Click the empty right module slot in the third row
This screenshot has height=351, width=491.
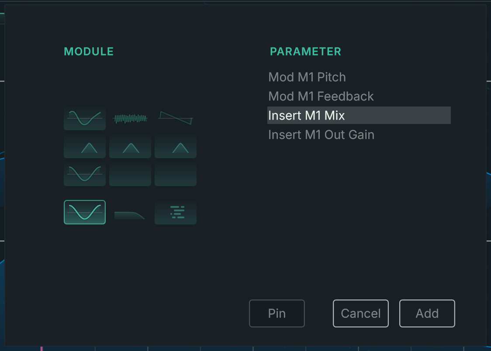tap(176, 174)
